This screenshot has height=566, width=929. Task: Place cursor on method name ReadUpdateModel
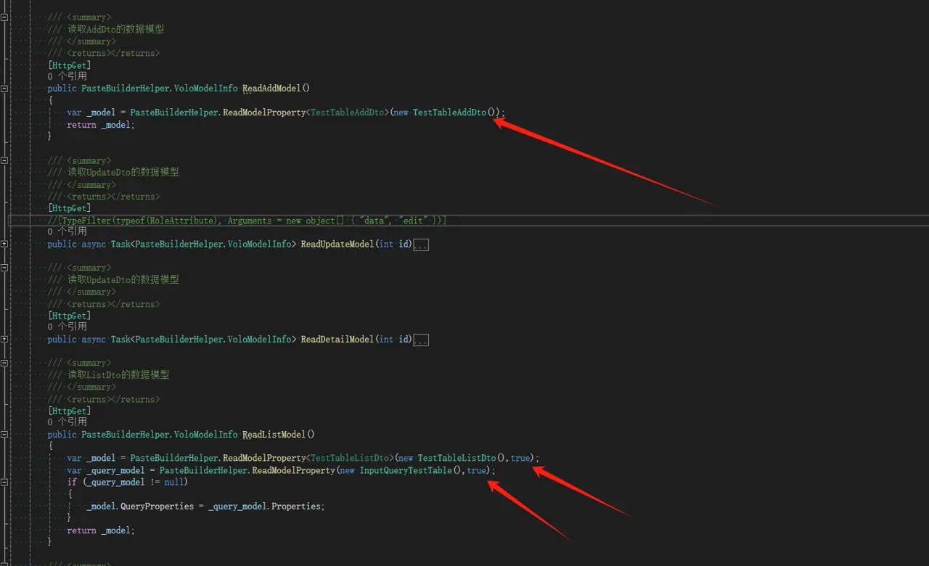tap(337, 245)
